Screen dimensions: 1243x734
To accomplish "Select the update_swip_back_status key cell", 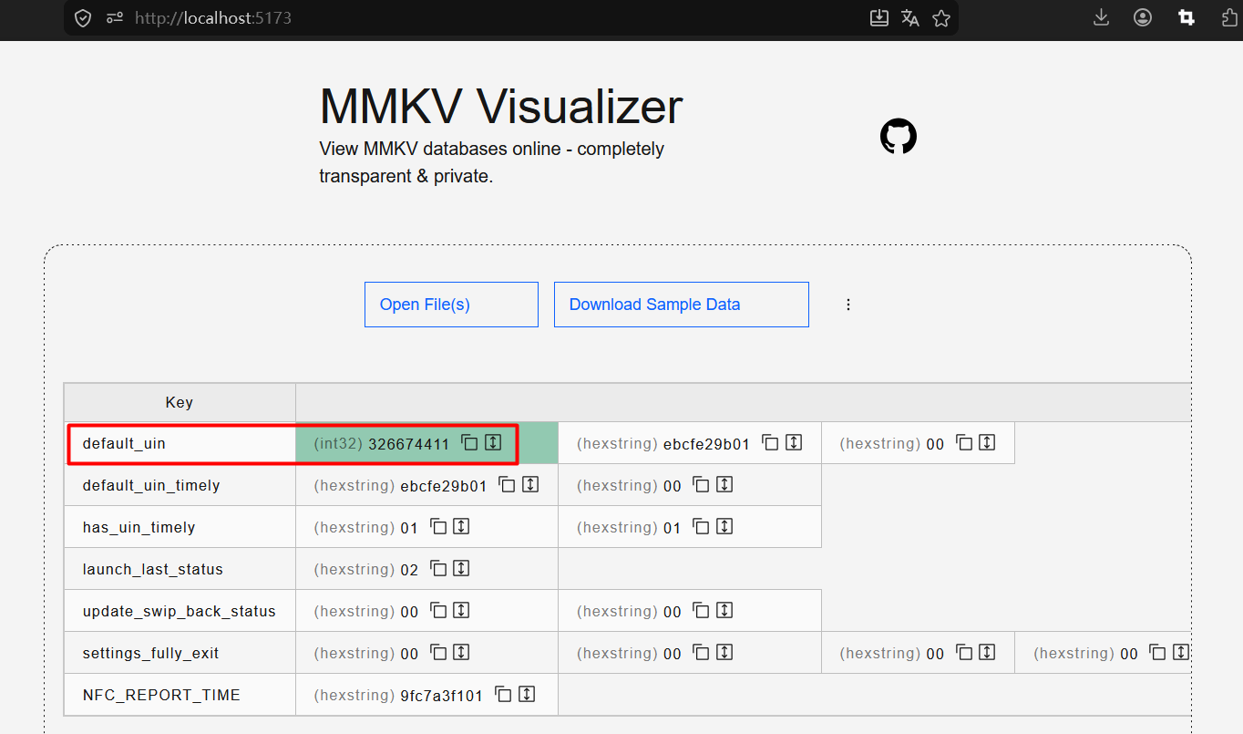I will point(180,611).
